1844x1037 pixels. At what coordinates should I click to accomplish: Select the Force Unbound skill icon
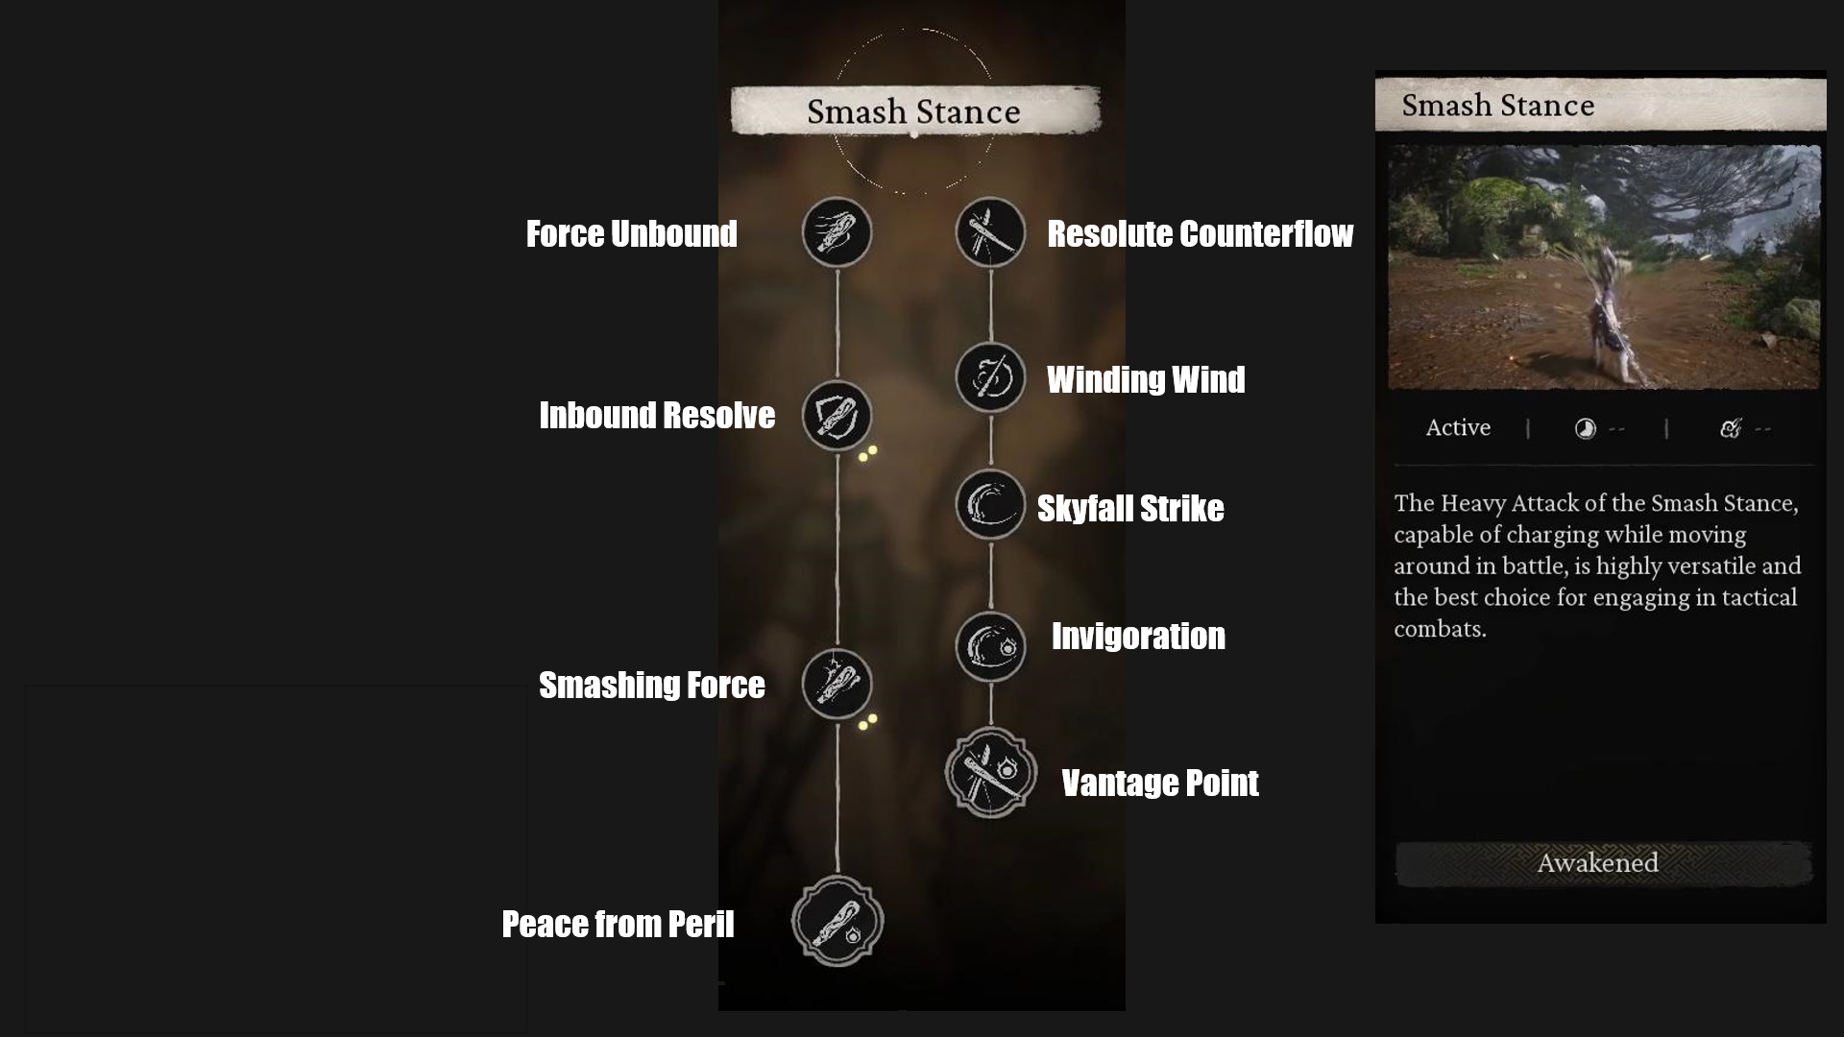(x=835, y=230)
